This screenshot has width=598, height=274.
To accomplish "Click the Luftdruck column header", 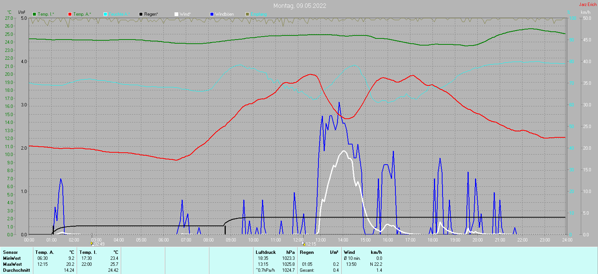I will pos(266,252).
